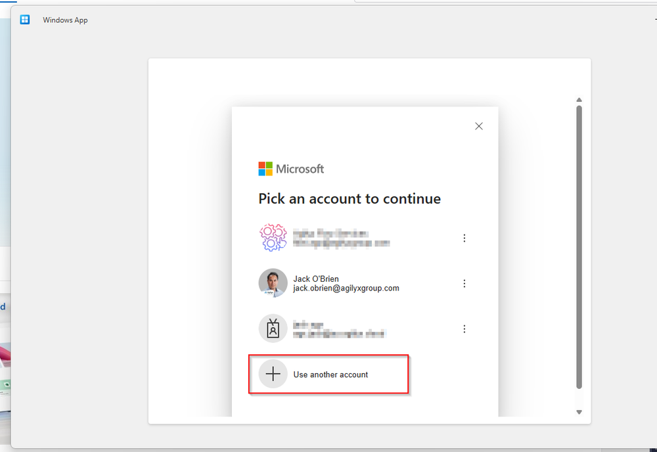Viewport: 657px width, 452px height.
Task: Click the scrollbar down arrow
Action: coord(579,412)
